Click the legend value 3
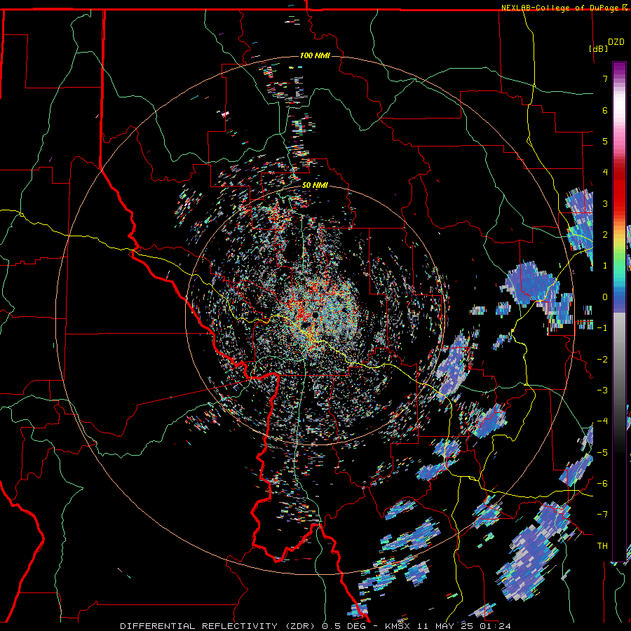The width and height of the screenshot is (631, 631). click(x=605, y=203)
